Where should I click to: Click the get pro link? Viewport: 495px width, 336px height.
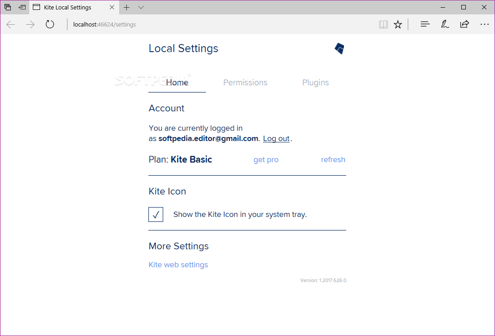coord(266,159)
